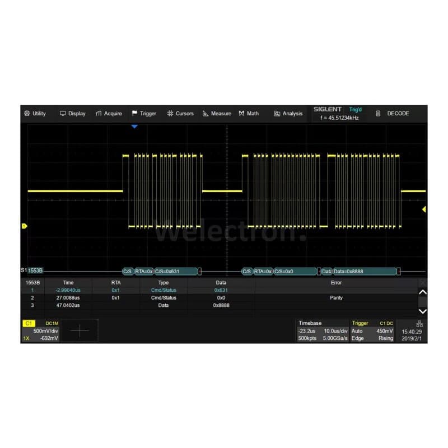Click the 450mV trigger level value
This screenshot has width=448, height=448.
[x=385, y=331]
